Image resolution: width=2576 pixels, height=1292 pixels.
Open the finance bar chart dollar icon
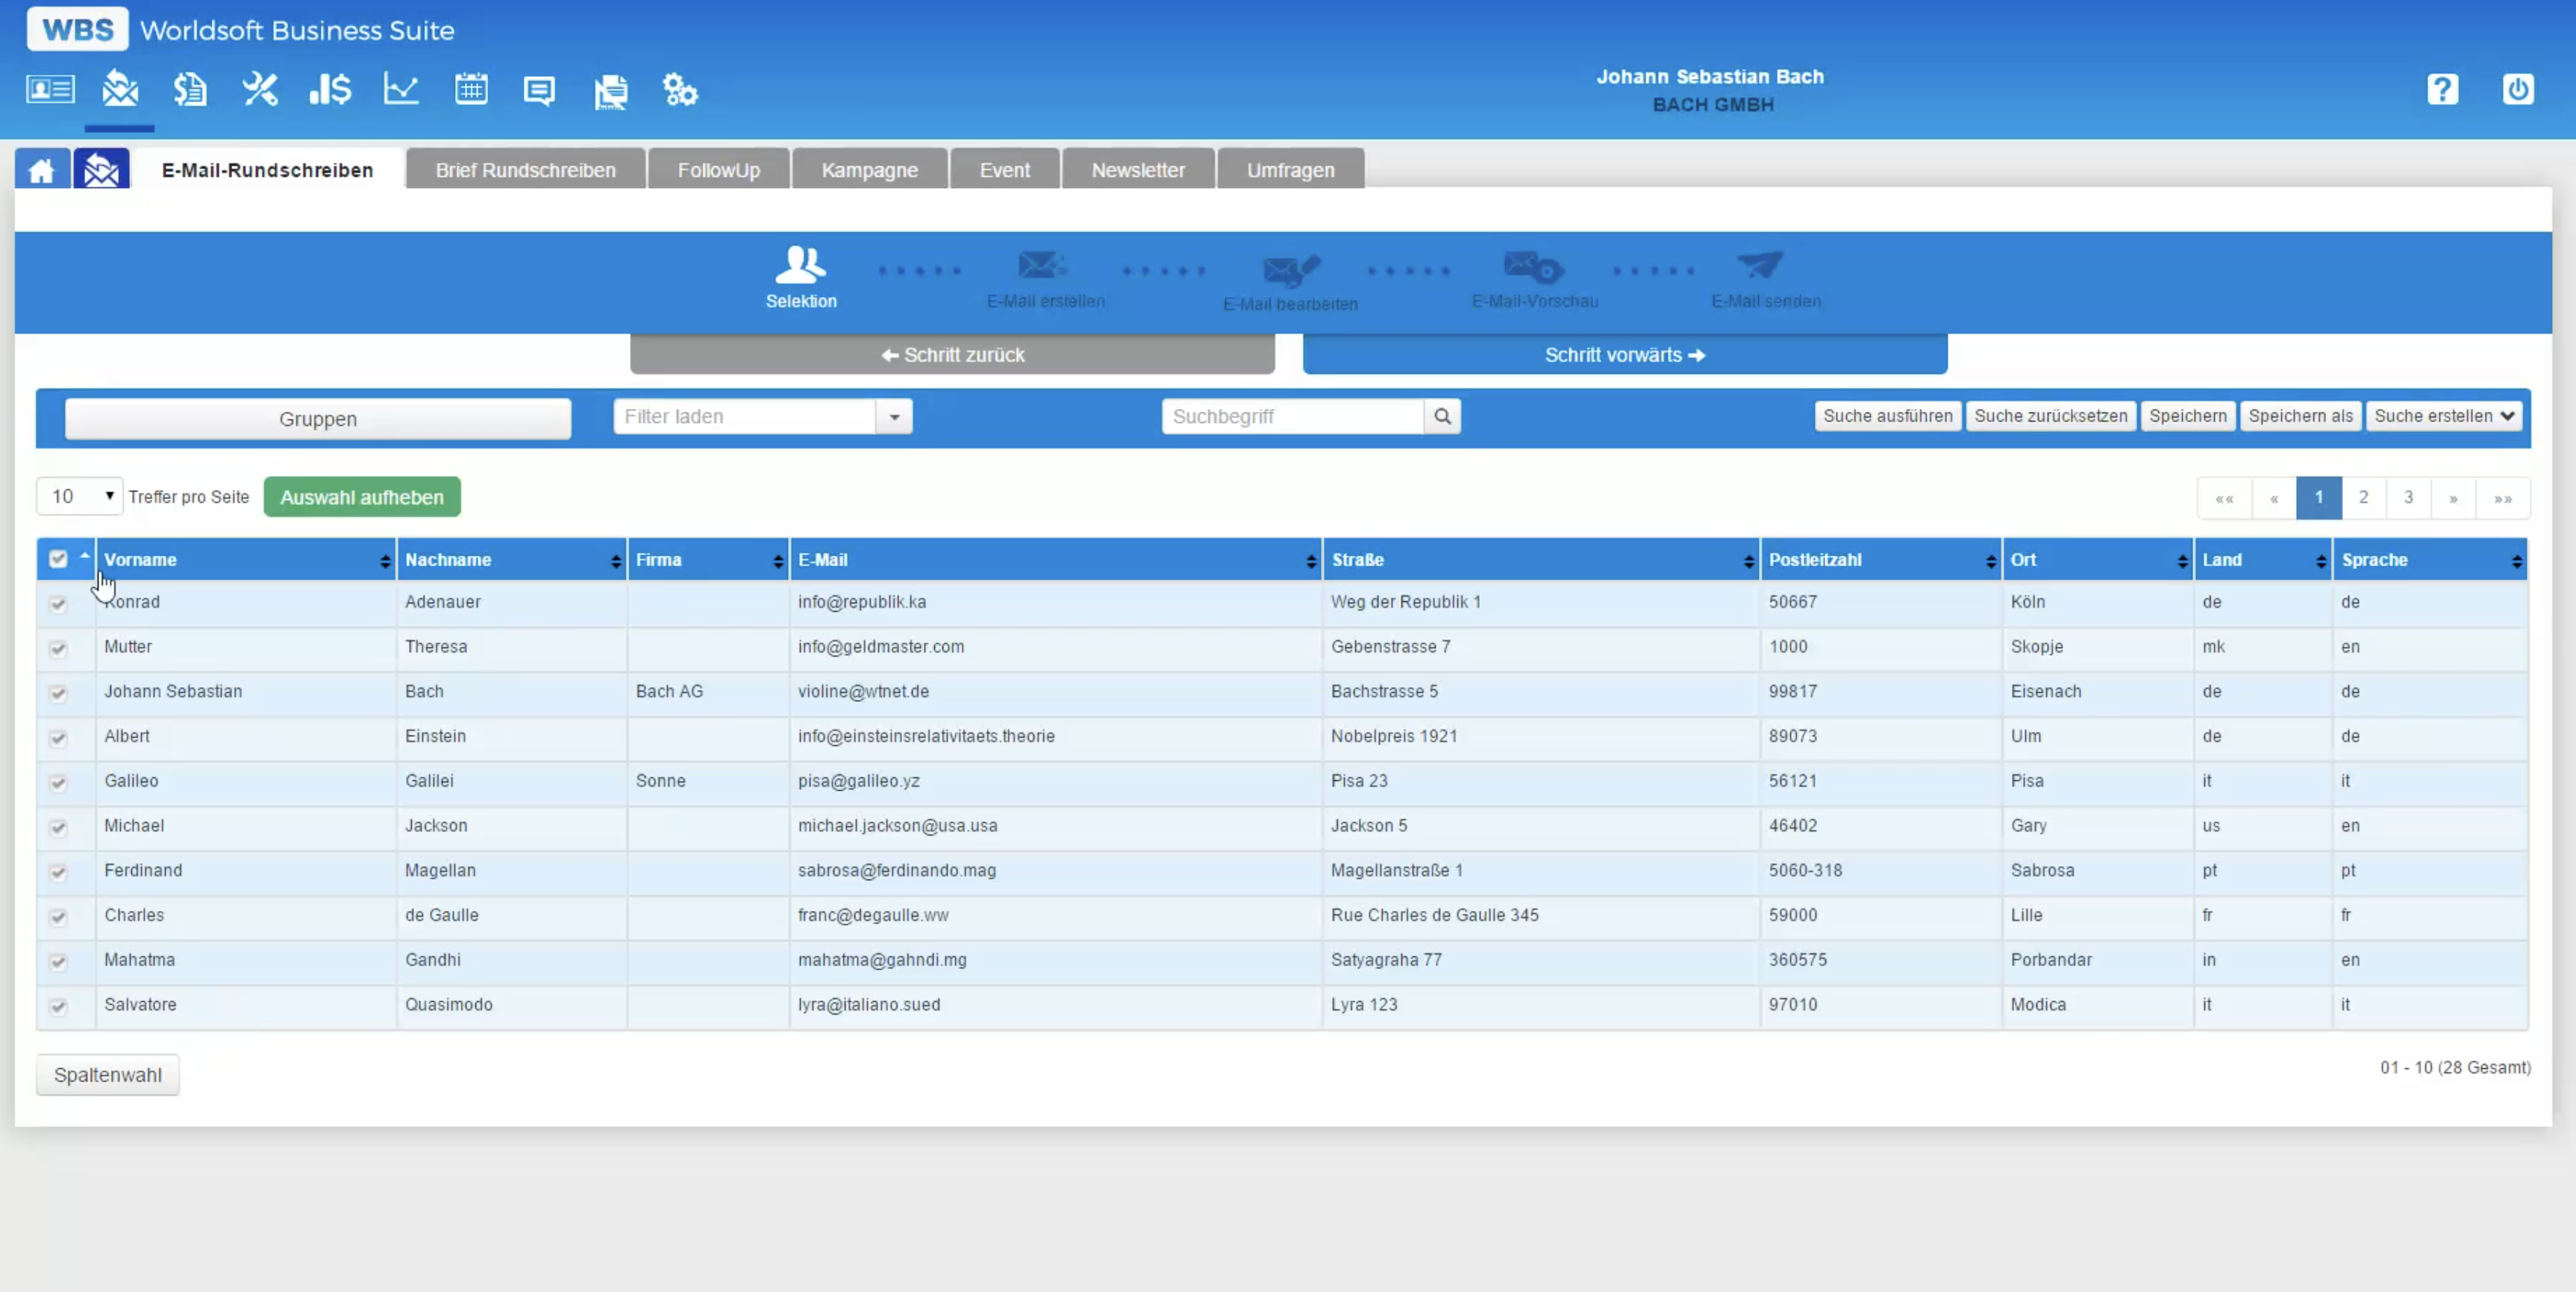[330, 90]
